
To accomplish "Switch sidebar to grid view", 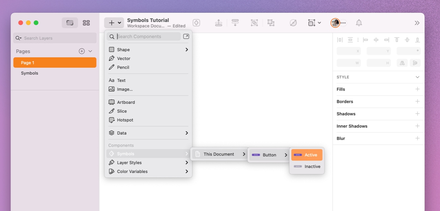I will 86,23.
